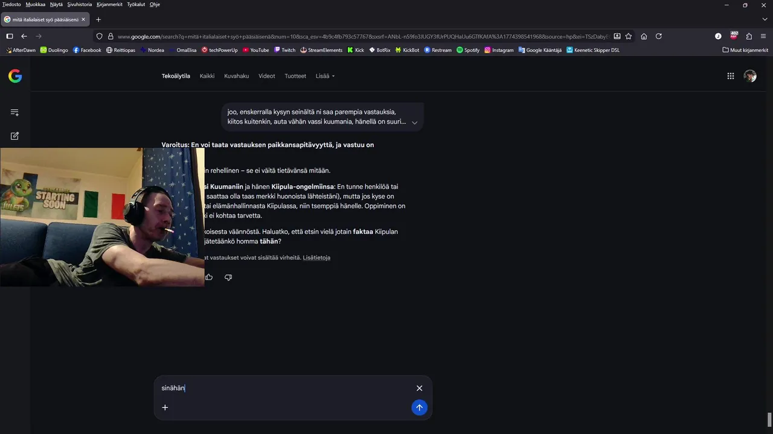Viewport: 773px width, 434px height.
Task: Open the Tiedosto menu
Action: pos(11,4)
